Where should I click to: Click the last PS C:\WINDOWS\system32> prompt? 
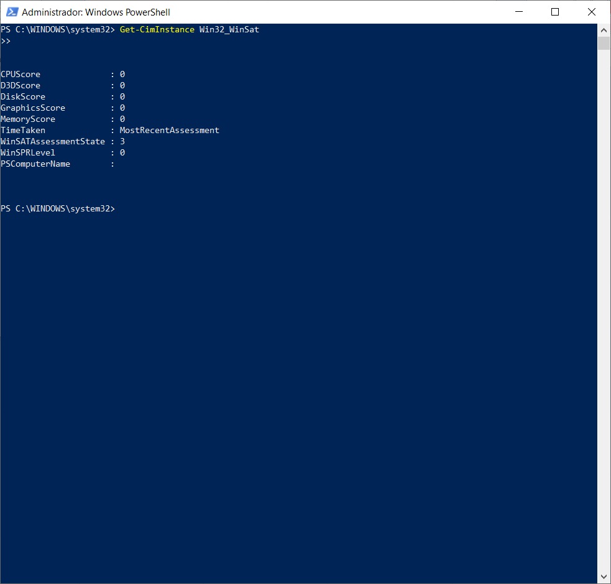click(58, 209)
